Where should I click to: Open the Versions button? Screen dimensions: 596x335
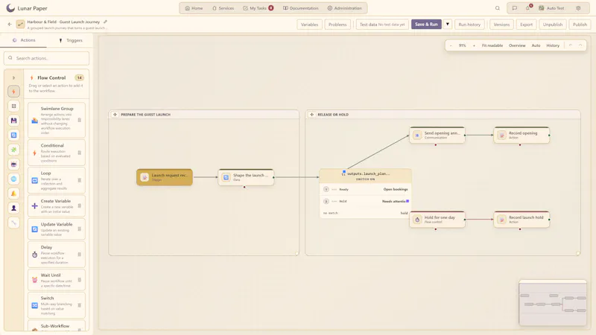point(501,25)
